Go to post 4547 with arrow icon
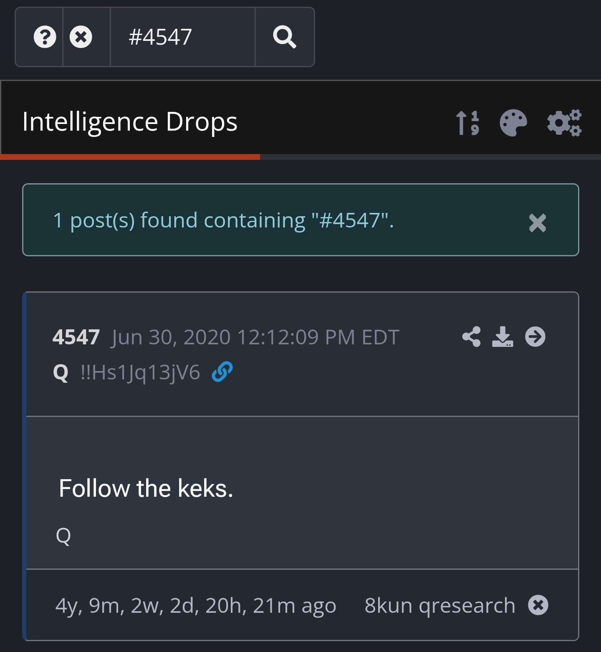 pyautogui.click(x=535, y=336)
